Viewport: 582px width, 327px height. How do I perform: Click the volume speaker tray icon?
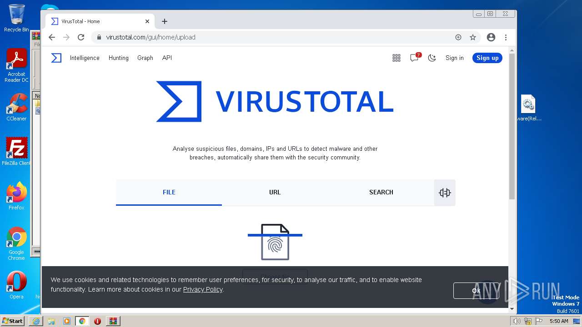pyautogui.click(x=517, y=321)
